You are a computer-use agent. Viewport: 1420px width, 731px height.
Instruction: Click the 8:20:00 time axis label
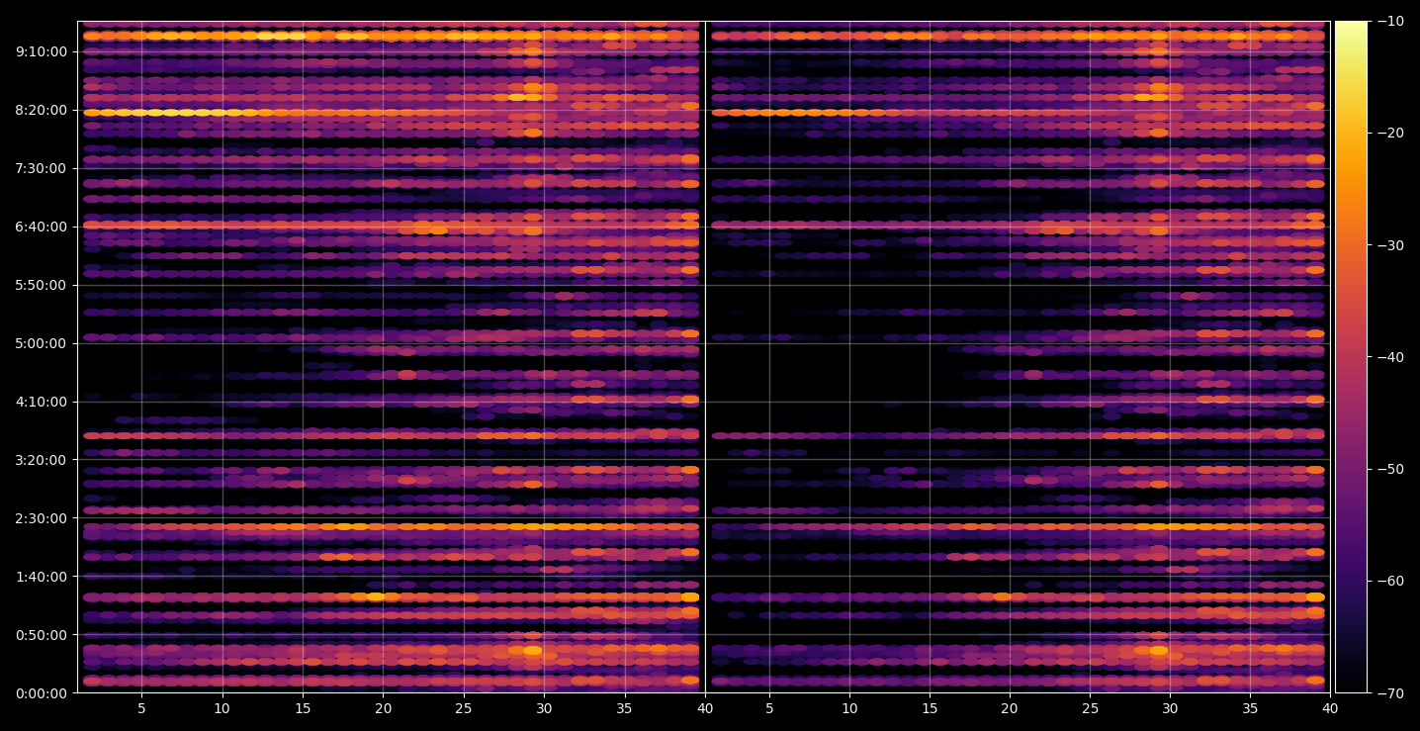(x=41, y=110)
